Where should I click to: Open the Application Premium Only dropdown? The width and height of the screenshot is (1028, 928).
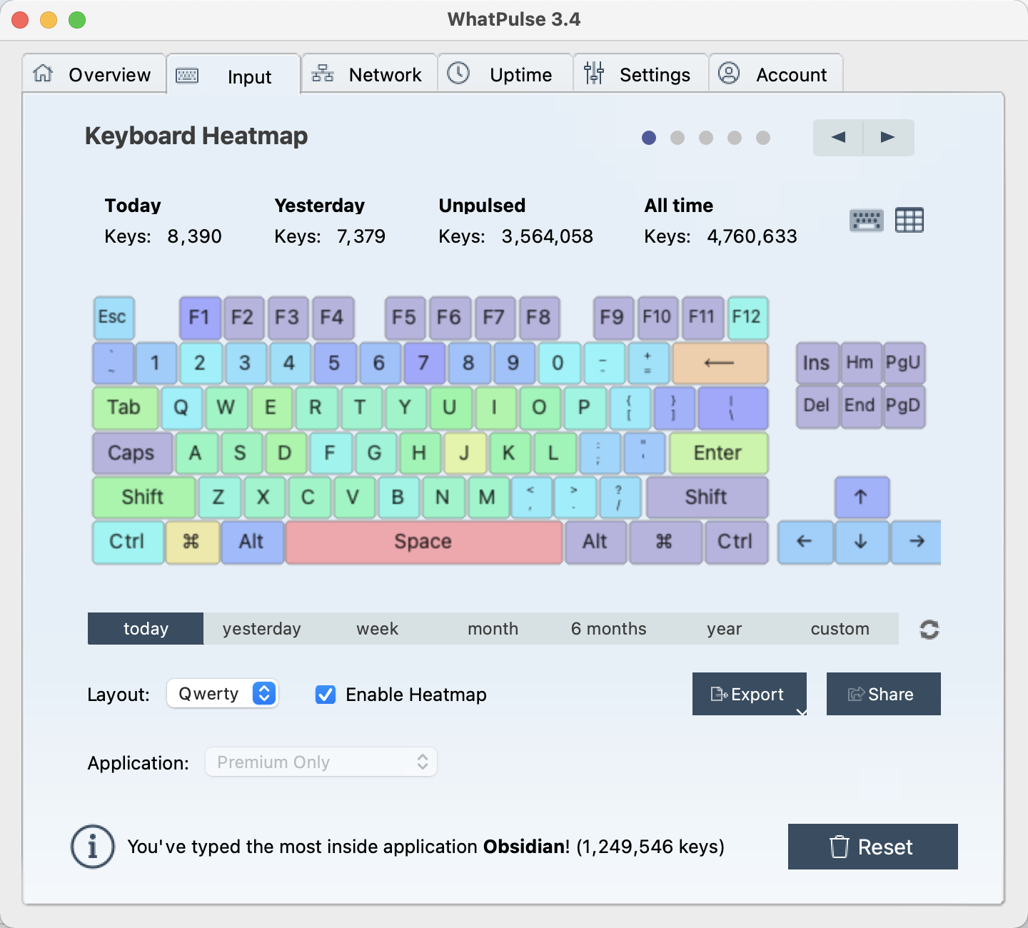coord(321,762)
